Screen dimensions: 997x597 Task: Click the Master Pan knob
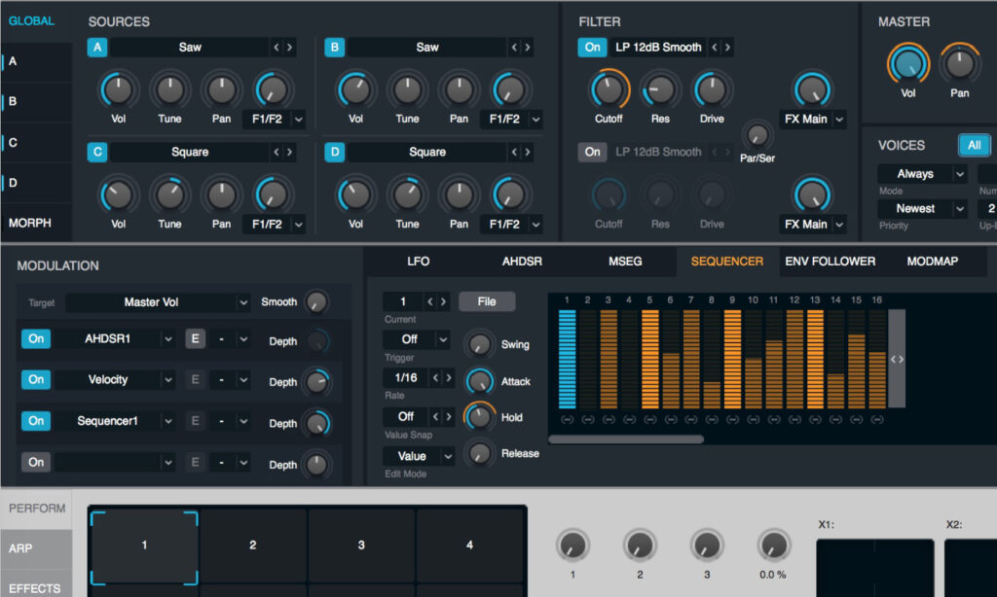click(x=959, y=64)
